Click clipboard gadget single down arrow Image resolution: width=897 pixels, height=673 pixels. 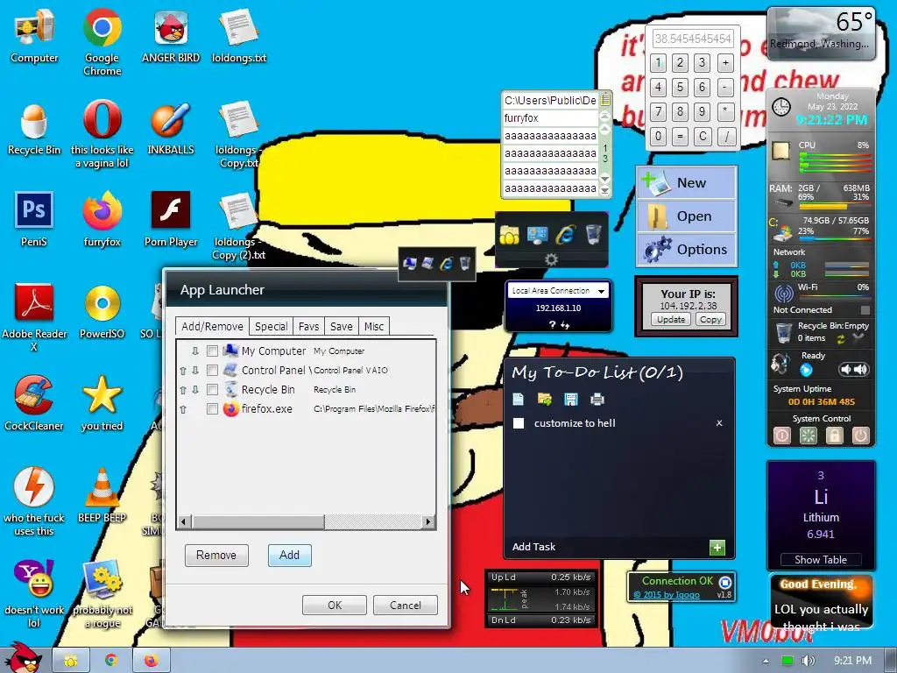point(605,179)
